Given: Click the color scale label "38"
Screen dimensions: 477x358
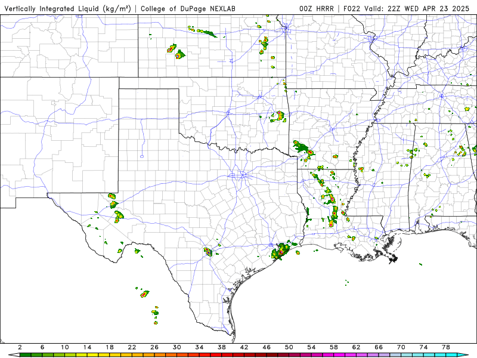Looking at the screenshot, I should [x=222, y=347].
